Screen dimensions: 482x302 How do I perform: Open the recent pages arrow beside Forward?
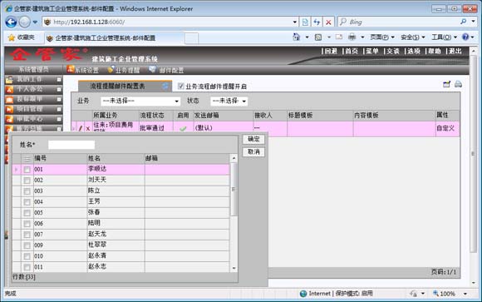click(35, 22)
